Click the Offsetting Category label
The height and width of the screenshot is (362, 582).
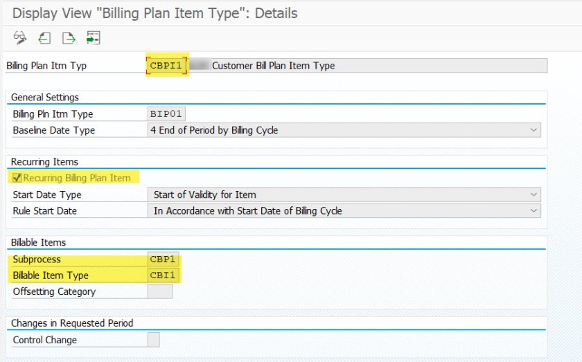pyautogui.click(x=54, y=291)
